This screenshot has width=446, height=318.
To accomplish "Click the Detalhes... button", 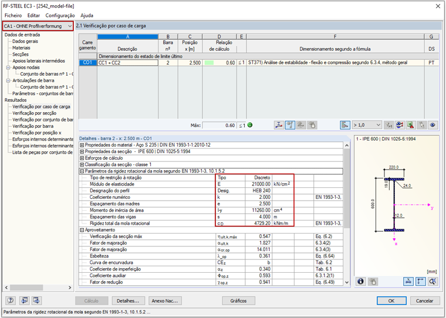I will point(129,300).
